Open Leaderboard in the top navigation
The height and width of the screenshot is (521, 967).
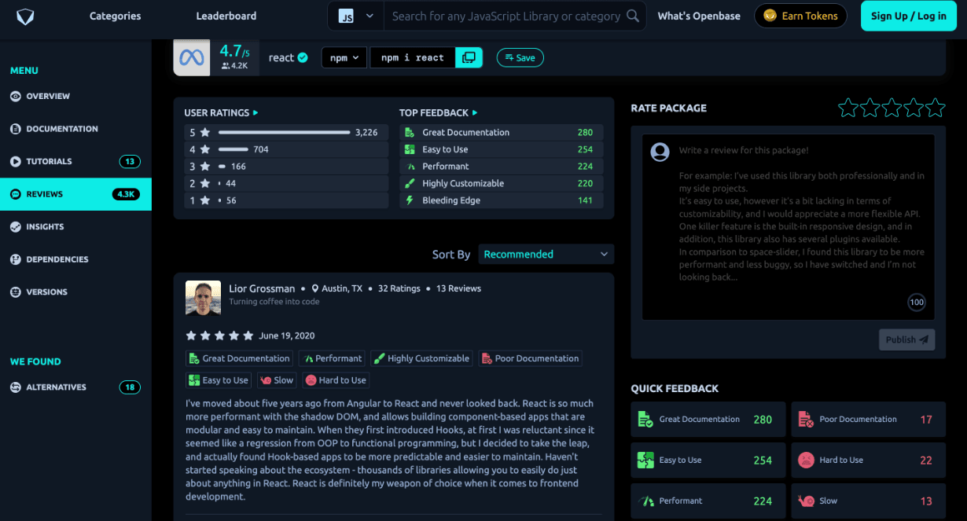pos(226,16)
